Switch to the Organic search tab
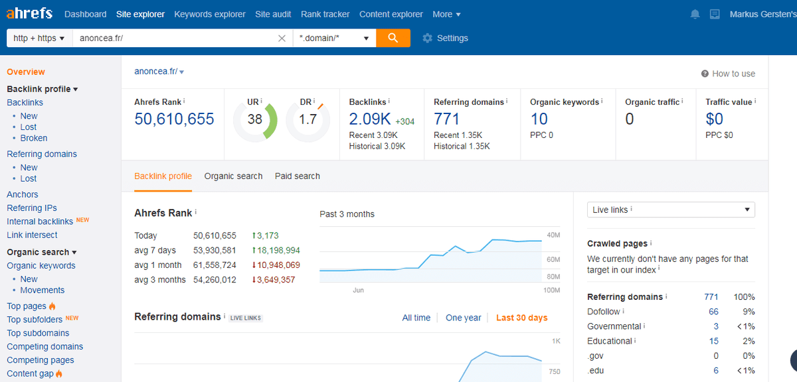The width and height of the screenshot is (797, 382). pyautogui.click(x=233, y=176)
